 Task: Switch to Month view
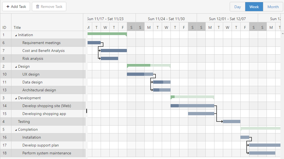coord(273,7)
